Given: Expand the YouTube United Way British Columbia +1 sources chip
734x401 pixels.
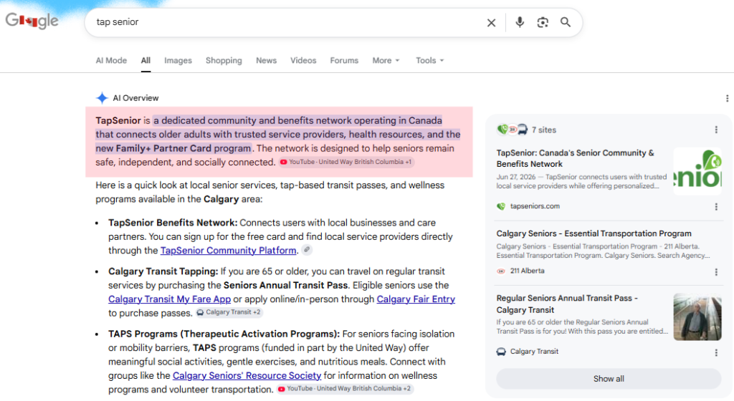Looking at the screenshot, I should pos(346,162).
